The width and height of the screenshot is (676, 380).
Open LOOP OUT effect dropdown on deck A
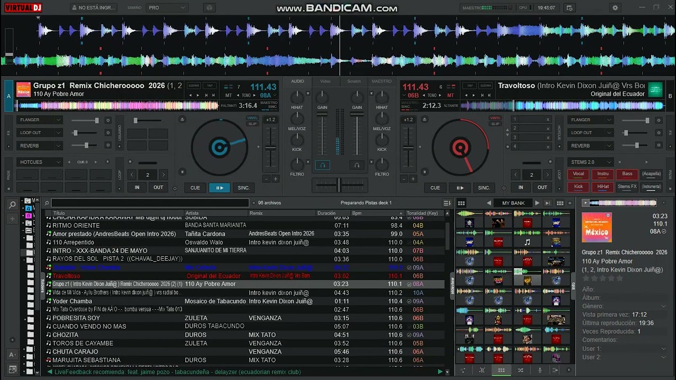[x=40, y=132]
